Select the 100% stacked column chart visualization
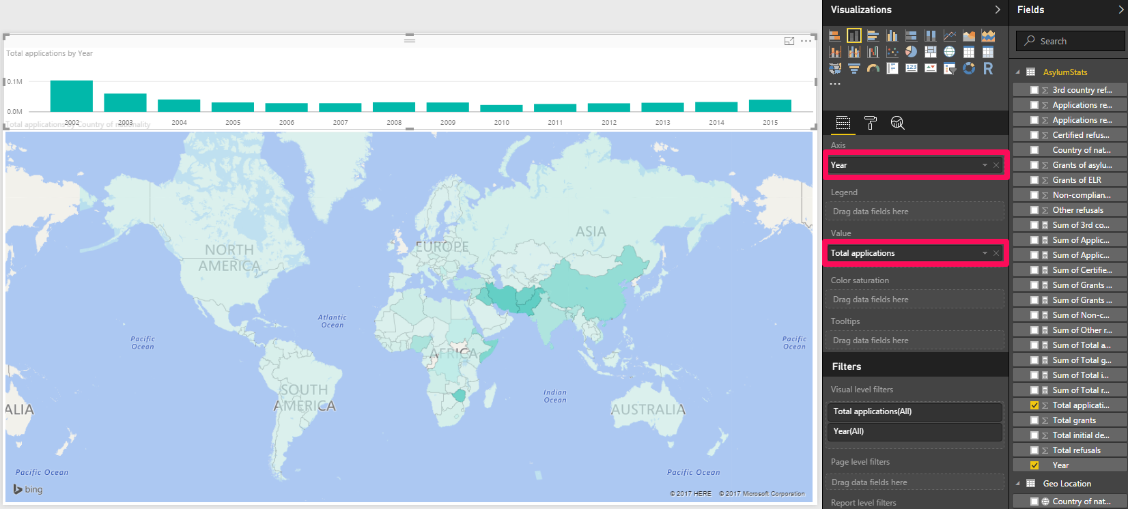The image size is (1128, 509). 930,35
